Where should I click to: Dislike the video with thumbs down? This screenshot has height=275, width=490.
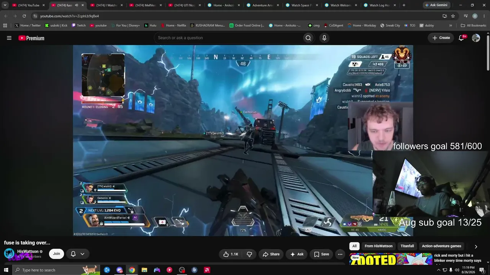tap(249, 254)
